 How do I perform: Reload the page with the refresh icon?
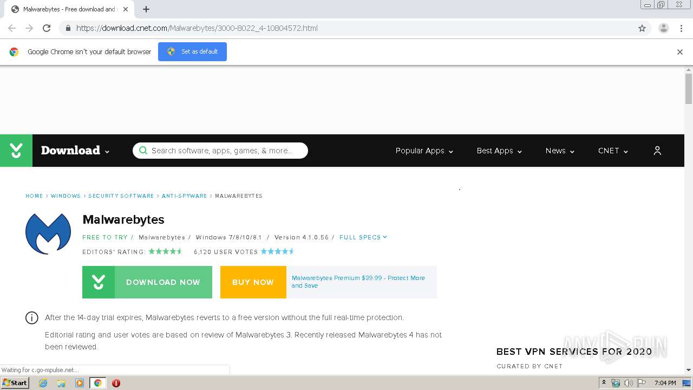(x=47, y=28)
